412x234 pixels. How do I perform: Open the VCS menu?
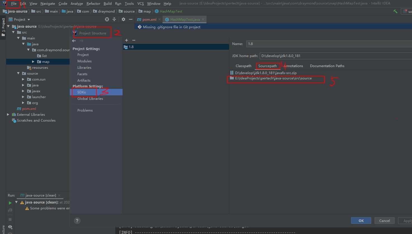[x=140, y=4]
